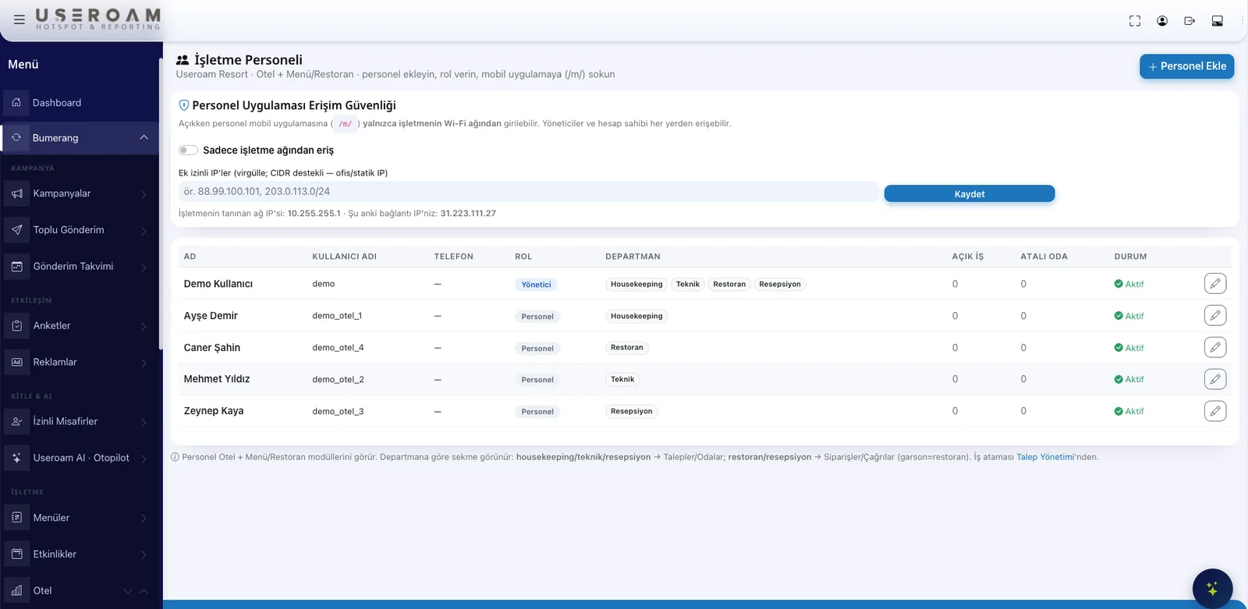Focus the extra allowed IPs field
The image size is (1248, 609).
(x=528, y=191)
